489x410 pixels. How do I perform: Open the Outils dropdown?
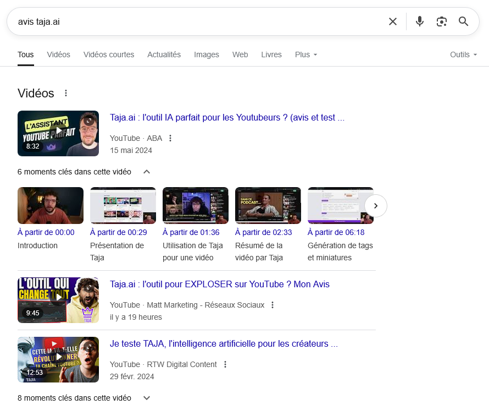click(463, 54)
